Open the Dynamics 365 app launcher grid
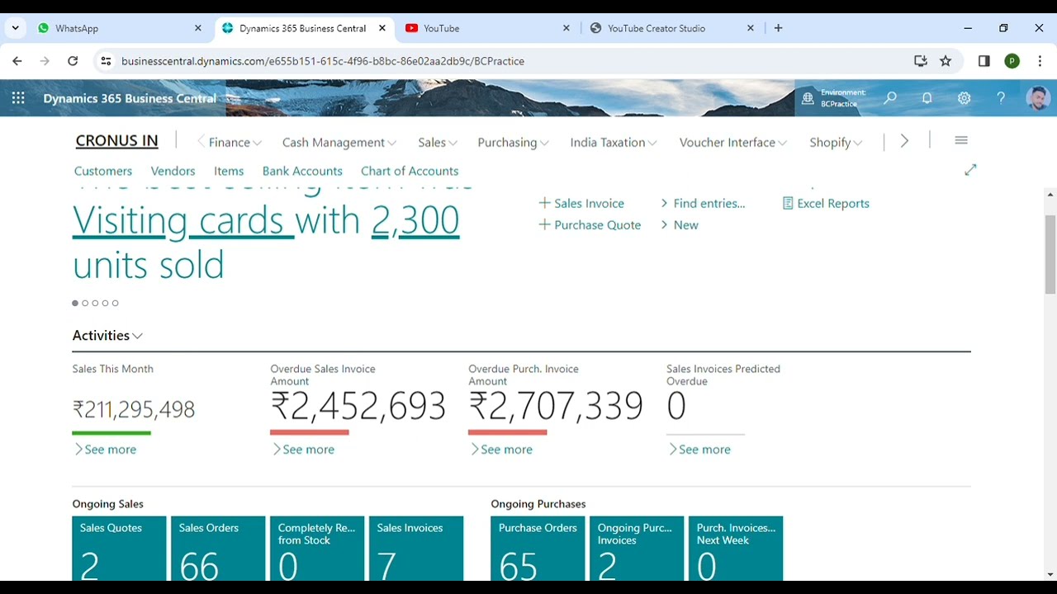The height and width of the screenshot is (594, 1057). [18, 98]
